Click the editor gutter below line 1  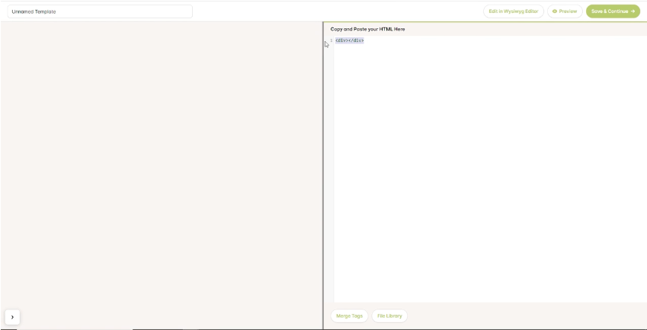[x=331, y=152]
